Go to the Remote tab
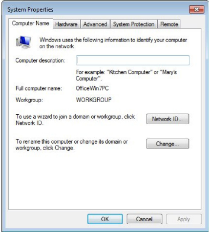The height and width of the screenshot is (232, 210). [169, 24]
